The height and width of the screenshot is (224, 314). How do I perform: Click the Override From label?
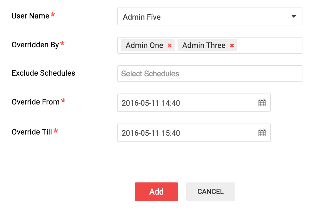point(36,102)
